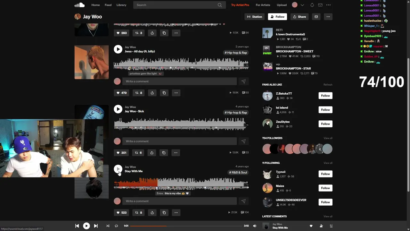This screenshot has width=410, height=231.
Task: Seek on the bottom player progress bar
Action: coord(186,226)
